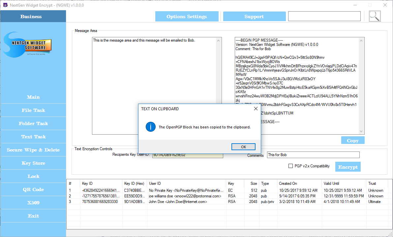The width and height of the screenshot is (393, 237).
Task: Open the X509 section
Action: coord(33,203)
